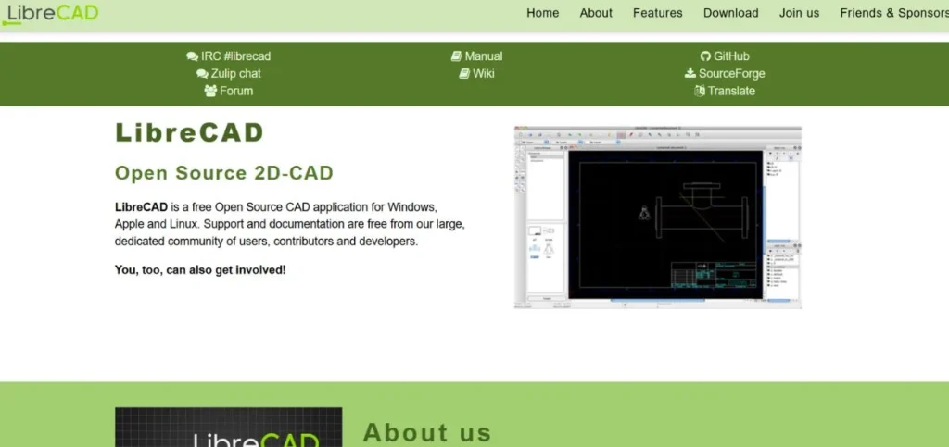
Task: Go to the About section
Action: pos(596,13)
